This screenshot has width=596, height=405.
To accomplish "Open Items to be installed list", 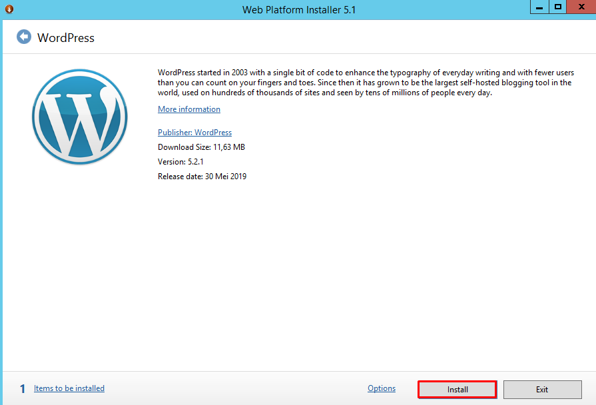I will coord(69,388).
